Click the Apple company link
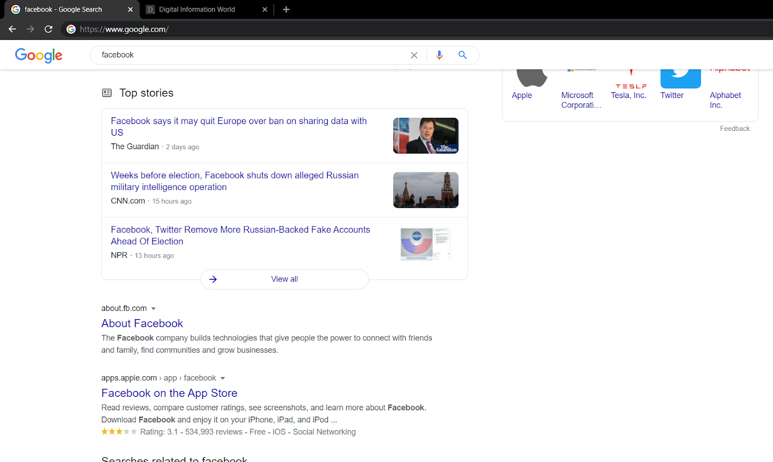The image size is (773, 462). coord(522,96)
